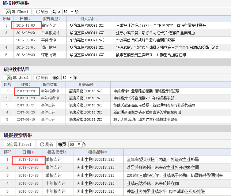Screen dimensions: 231x196
Task: Open report 新能源商用车龙头正式宣告进入乘用车领域
Action: click(147, 112)
